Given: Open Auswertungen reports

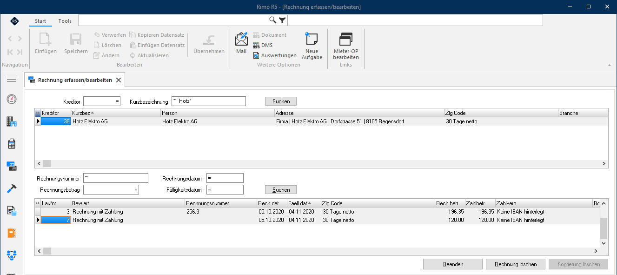Looking at the screenshot, I should pos(275,55).
